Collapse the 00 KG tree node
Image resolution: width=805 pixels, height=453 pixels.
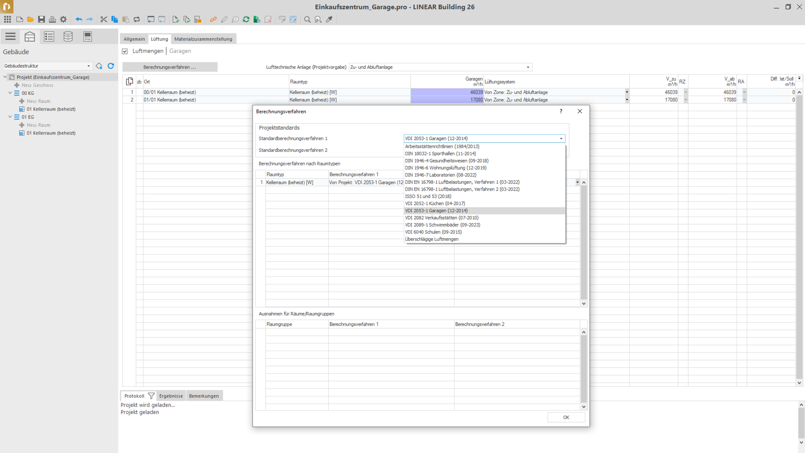pyautogui.click(x=10, y=93)
